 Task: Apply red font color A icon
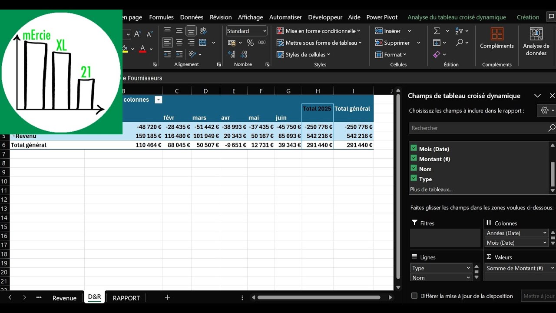pos(142,49)
